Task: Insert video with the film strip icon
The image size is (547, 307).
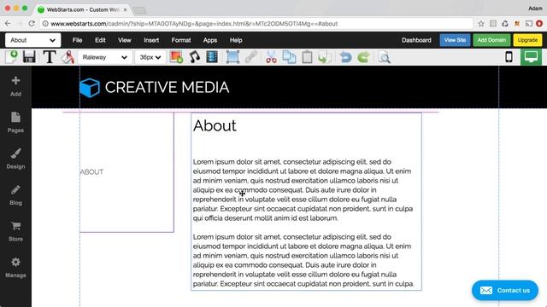Action: [212, 57]
